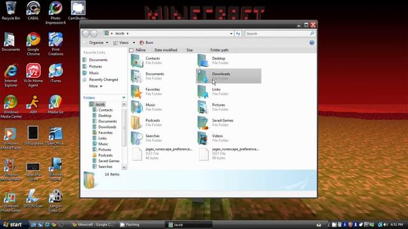Screen dimensions: 408x229
Task: Click the Jacob taskbar button
Action: click(x=189, y=225)
